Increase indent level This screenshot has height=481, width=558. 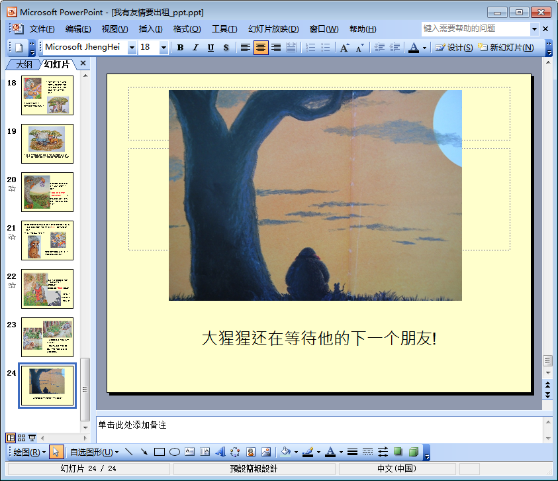click(x=395, y=48)
